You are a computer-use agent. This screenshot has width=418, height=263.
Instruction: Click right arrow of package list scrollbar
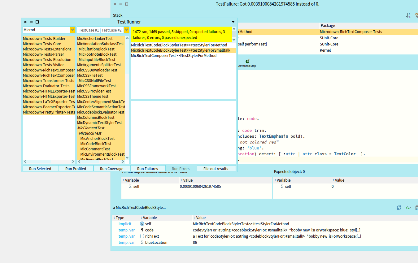73,162
